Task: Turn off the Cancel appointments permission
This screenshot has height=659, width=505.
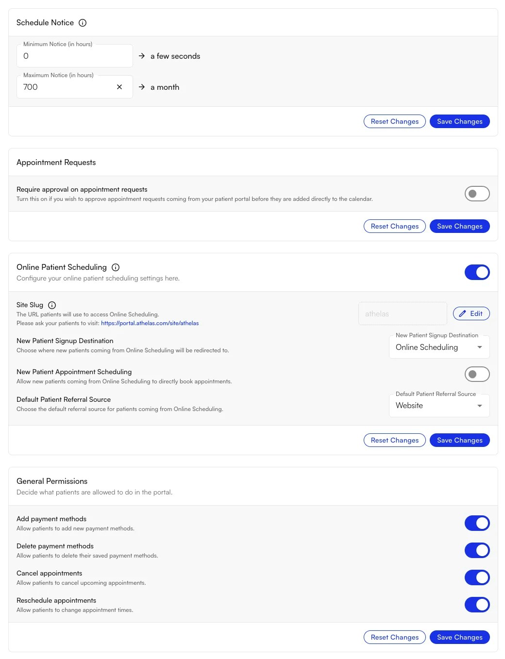Action: coord(477,577)
